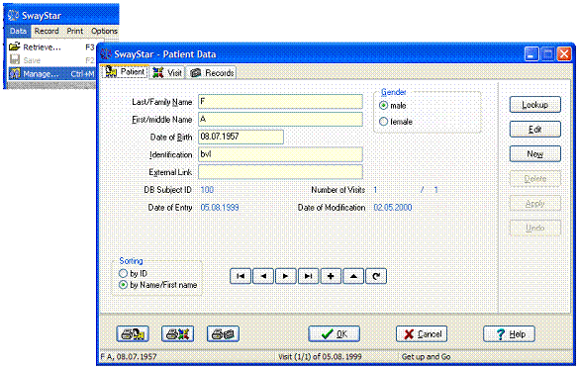Click the Edit button
The width and height of the screenshot is (579, 371).
(535, 130)
